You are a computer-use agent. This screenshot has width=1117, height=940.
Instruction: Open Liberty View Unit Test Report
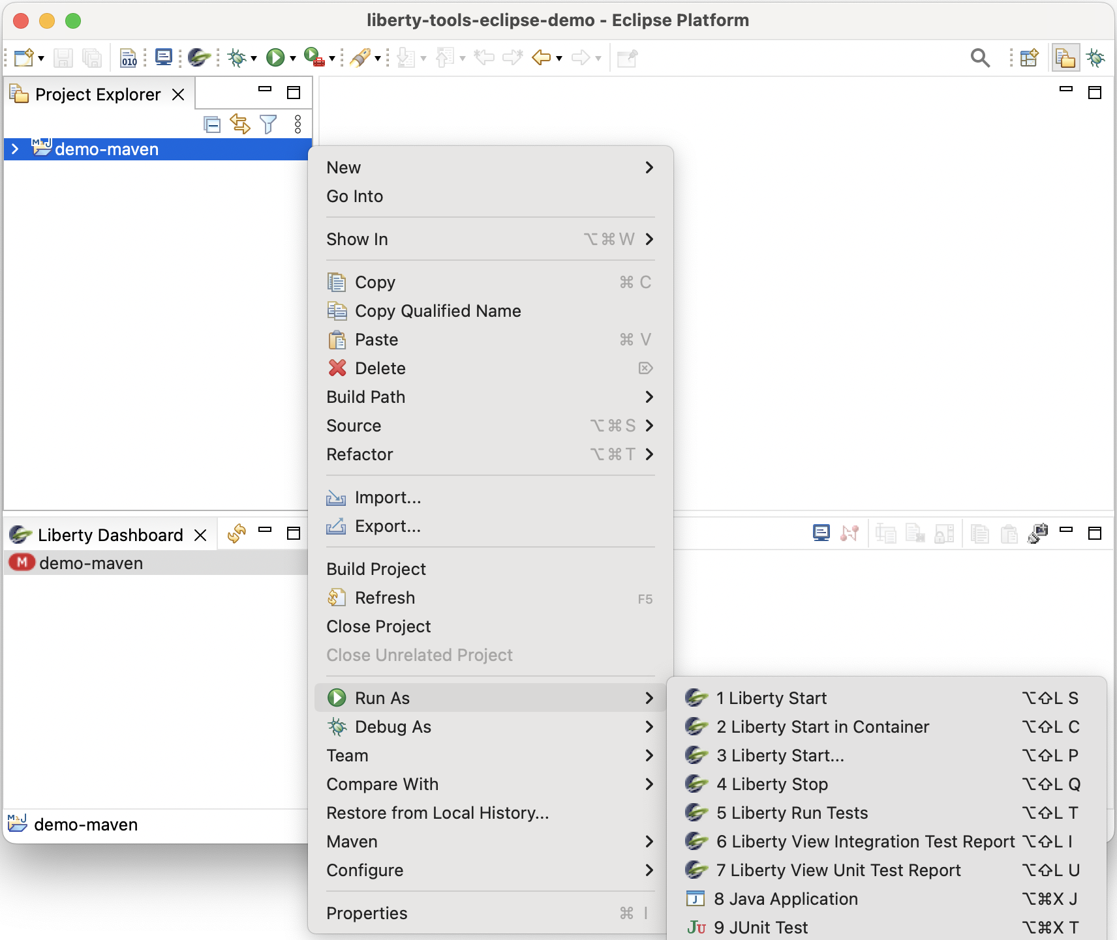click(x=887, y=870)
